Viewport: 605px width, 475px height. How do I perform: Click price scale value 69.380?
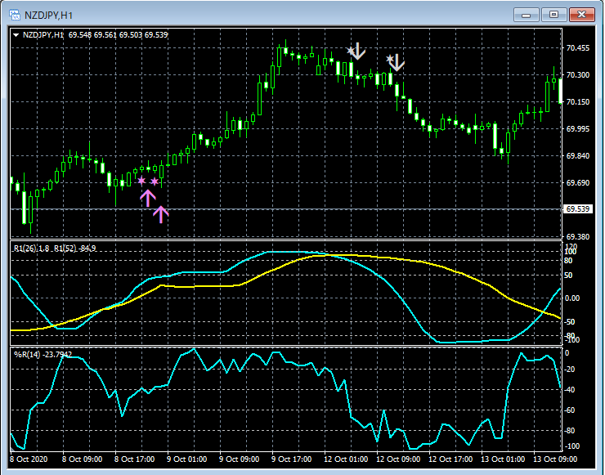(x=577, y=236)
